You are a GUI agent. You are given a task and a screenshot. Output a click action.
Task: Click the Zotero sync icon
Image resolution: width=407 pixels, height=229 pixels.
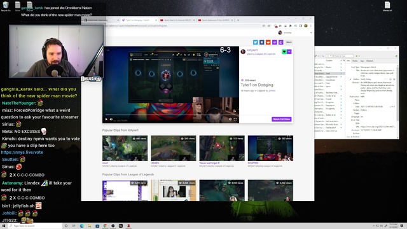coord(396,56)
